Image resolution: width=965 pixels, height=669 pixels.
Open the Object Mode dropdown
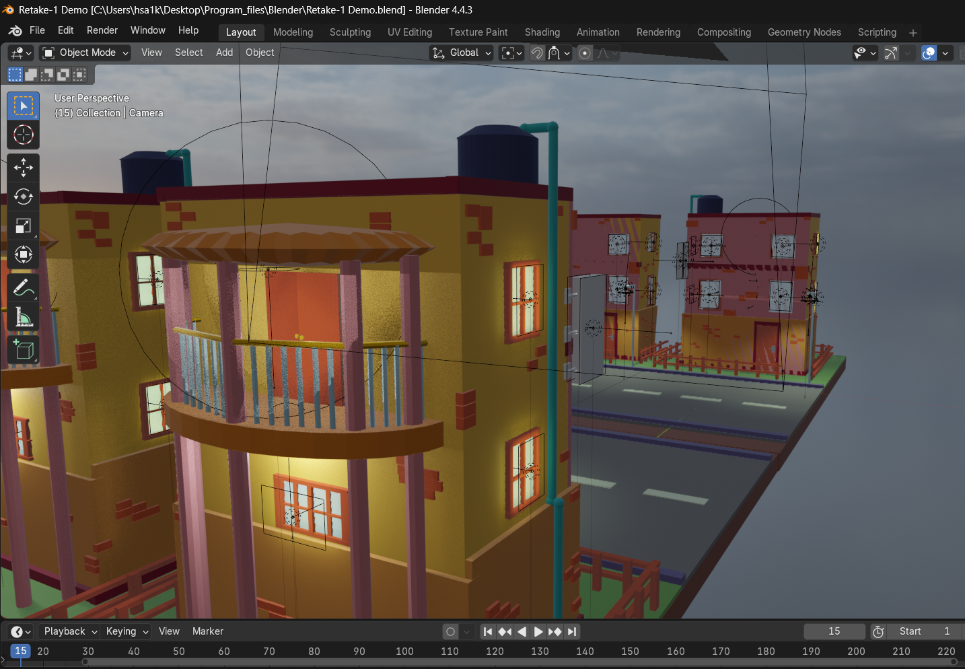85,52
